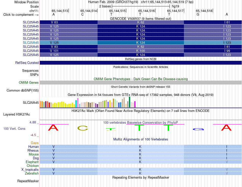Open "RefSeq genes from NCBI" title
Viewport: 242px width, 187px height.
pyautogui.click(x=141, y=59)
